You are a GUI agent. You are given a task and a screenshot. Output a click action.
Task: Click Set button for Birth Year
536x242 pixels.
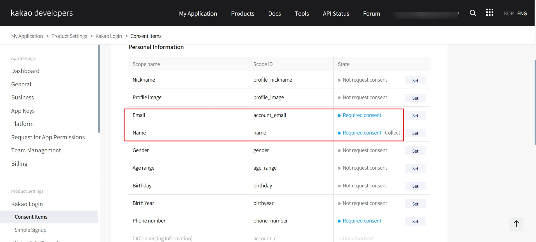[x=415, y=204]
